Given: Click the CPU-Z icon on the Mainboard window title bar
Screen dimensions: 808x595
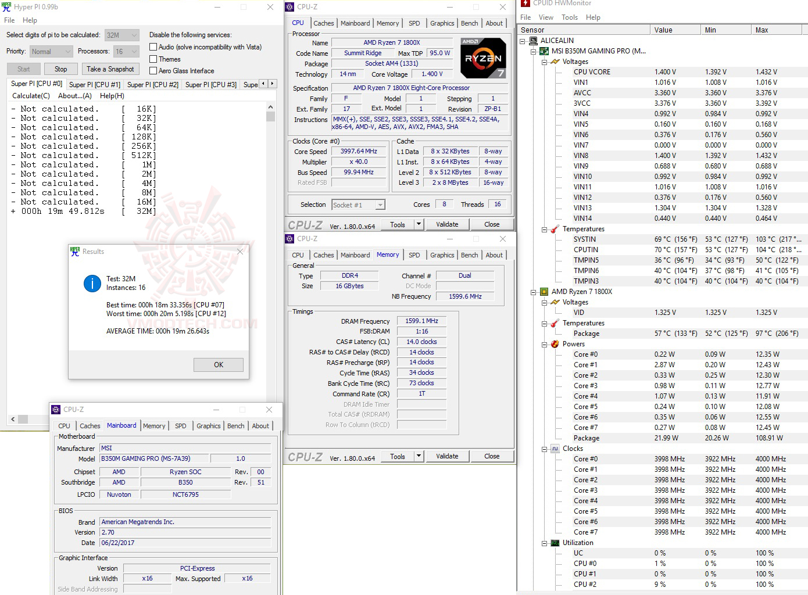Looking at the screenshot, I should click(56, 410).
